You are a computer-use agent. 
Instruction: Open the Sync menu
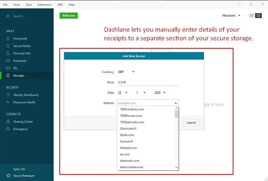click(29, 5)
